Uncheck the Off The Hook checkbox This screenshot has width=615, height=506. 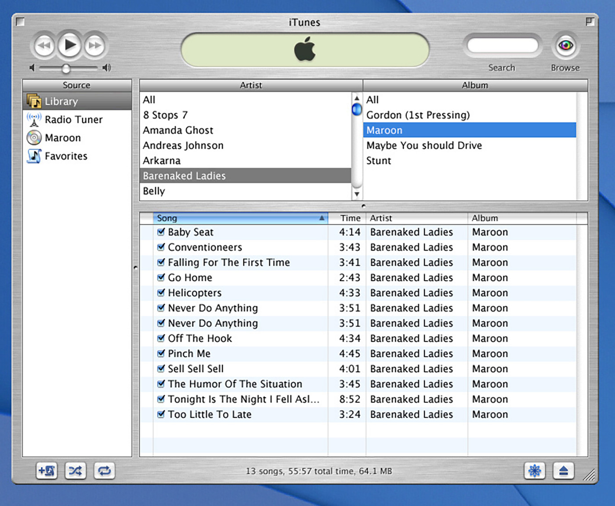click(x=161, y=338)
